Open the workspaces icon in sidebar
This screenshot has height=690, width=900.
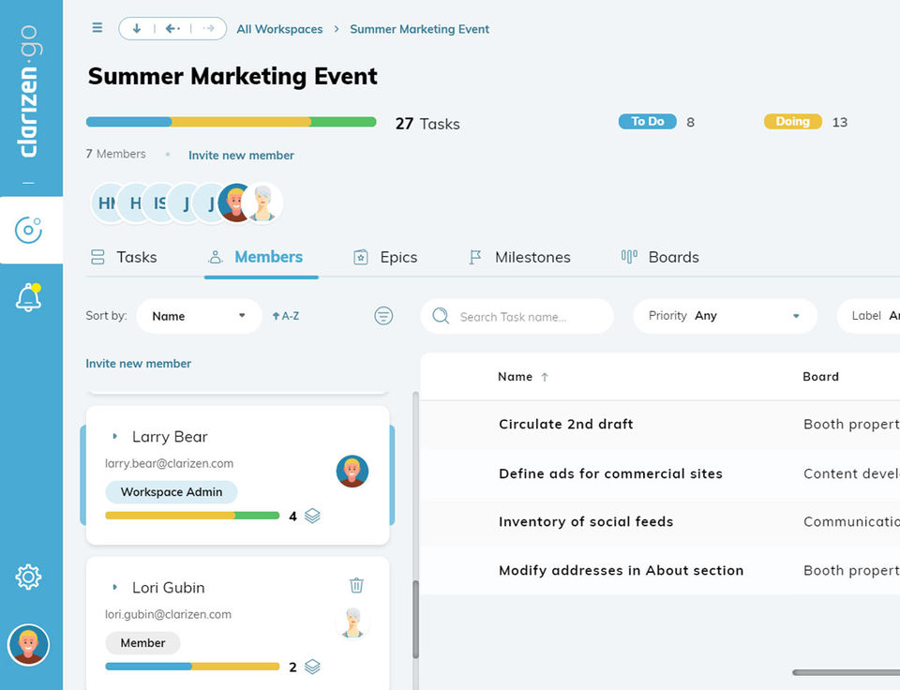28,231
